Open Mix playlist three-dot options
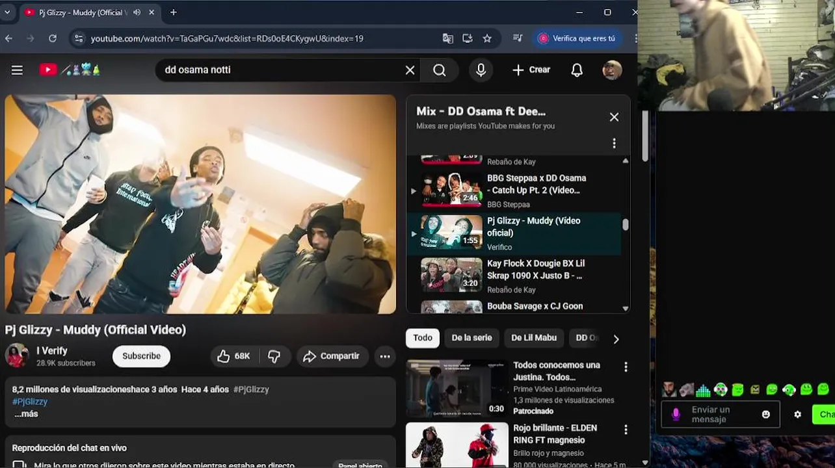835x468 pixels. click(x=614, y=143)
